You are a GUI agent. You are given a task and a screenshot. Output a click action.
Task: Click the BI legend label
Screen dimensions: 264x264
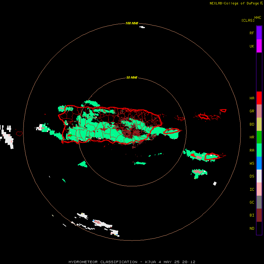click(x=252, y=215)
